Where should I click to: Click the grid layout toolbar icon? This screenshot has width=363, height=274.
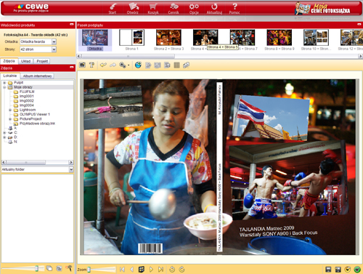[177, 65]
